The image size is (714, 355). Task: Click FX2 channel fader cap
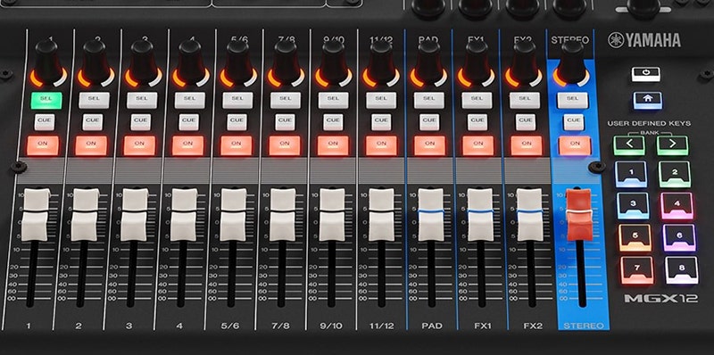529,215
